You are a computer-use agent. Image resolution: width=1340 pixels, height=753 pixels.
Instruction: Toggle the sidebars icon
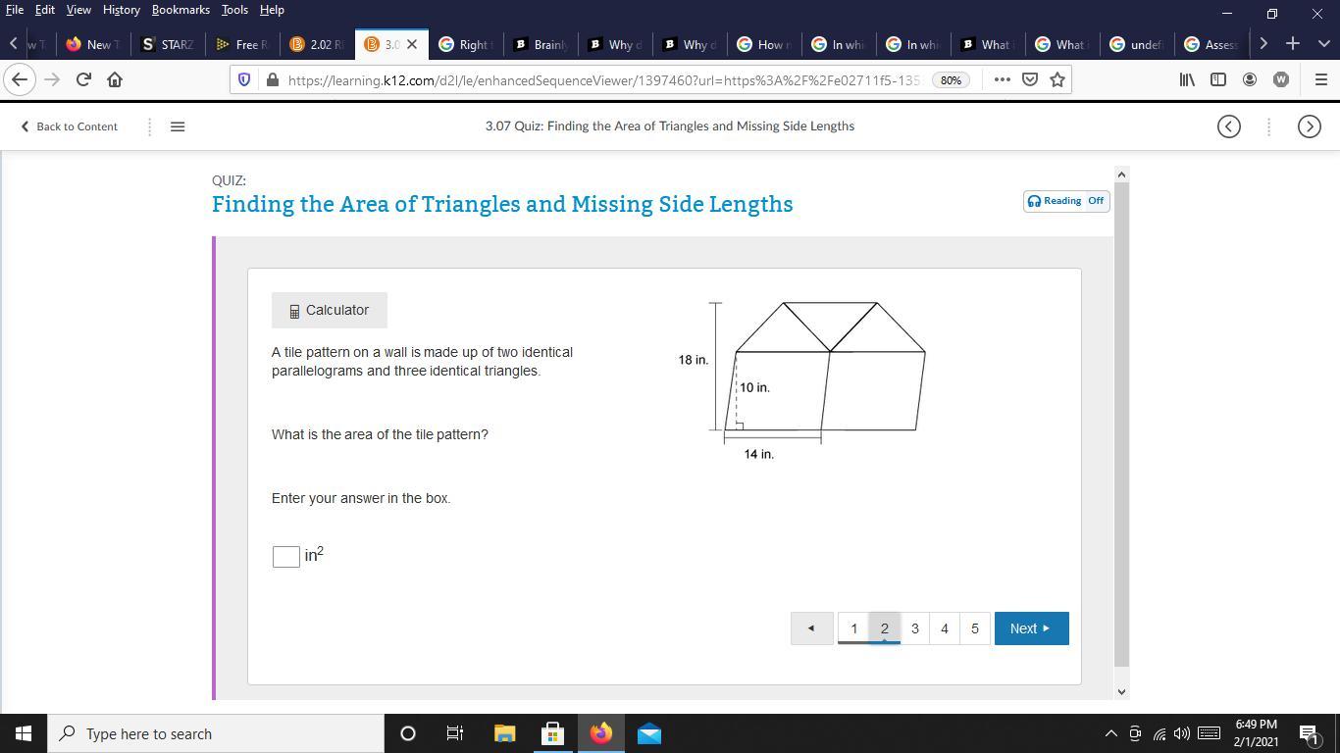tap(1218, 79)
